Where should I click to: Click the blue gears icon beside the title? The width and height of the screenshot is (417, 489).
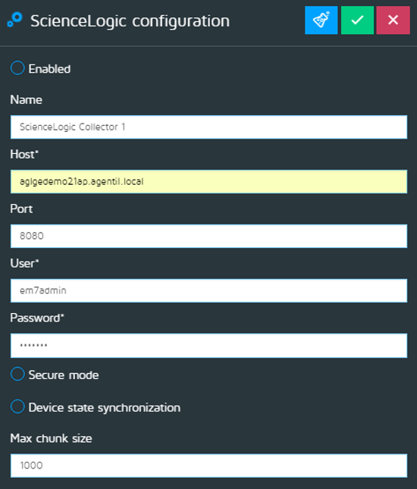14,20
